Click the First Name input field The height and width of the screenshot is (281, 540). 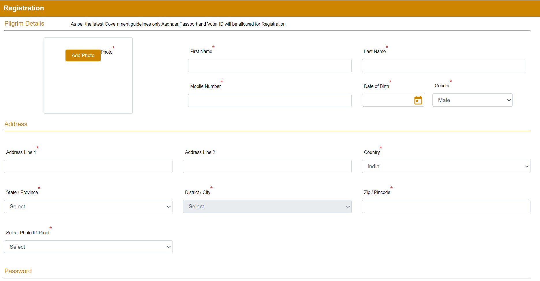pos(269,66)
